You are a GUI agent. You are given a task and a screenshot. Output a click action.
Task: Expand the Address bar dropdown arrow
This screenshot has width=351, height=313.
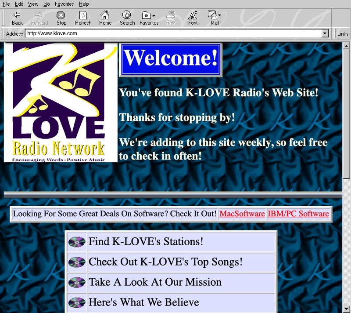pos(325,33)
